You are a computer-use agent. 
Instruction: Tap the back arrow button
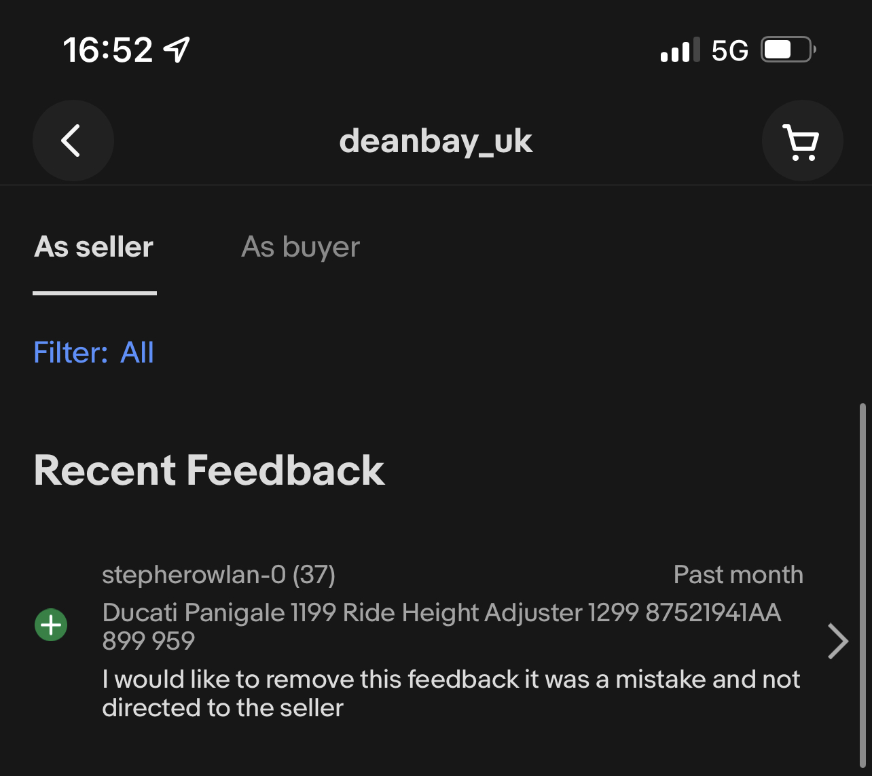[x=73, y=141]
